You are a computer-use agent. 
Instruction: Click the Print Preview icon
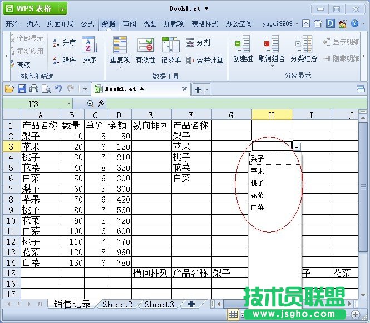[x=46, y=89]
